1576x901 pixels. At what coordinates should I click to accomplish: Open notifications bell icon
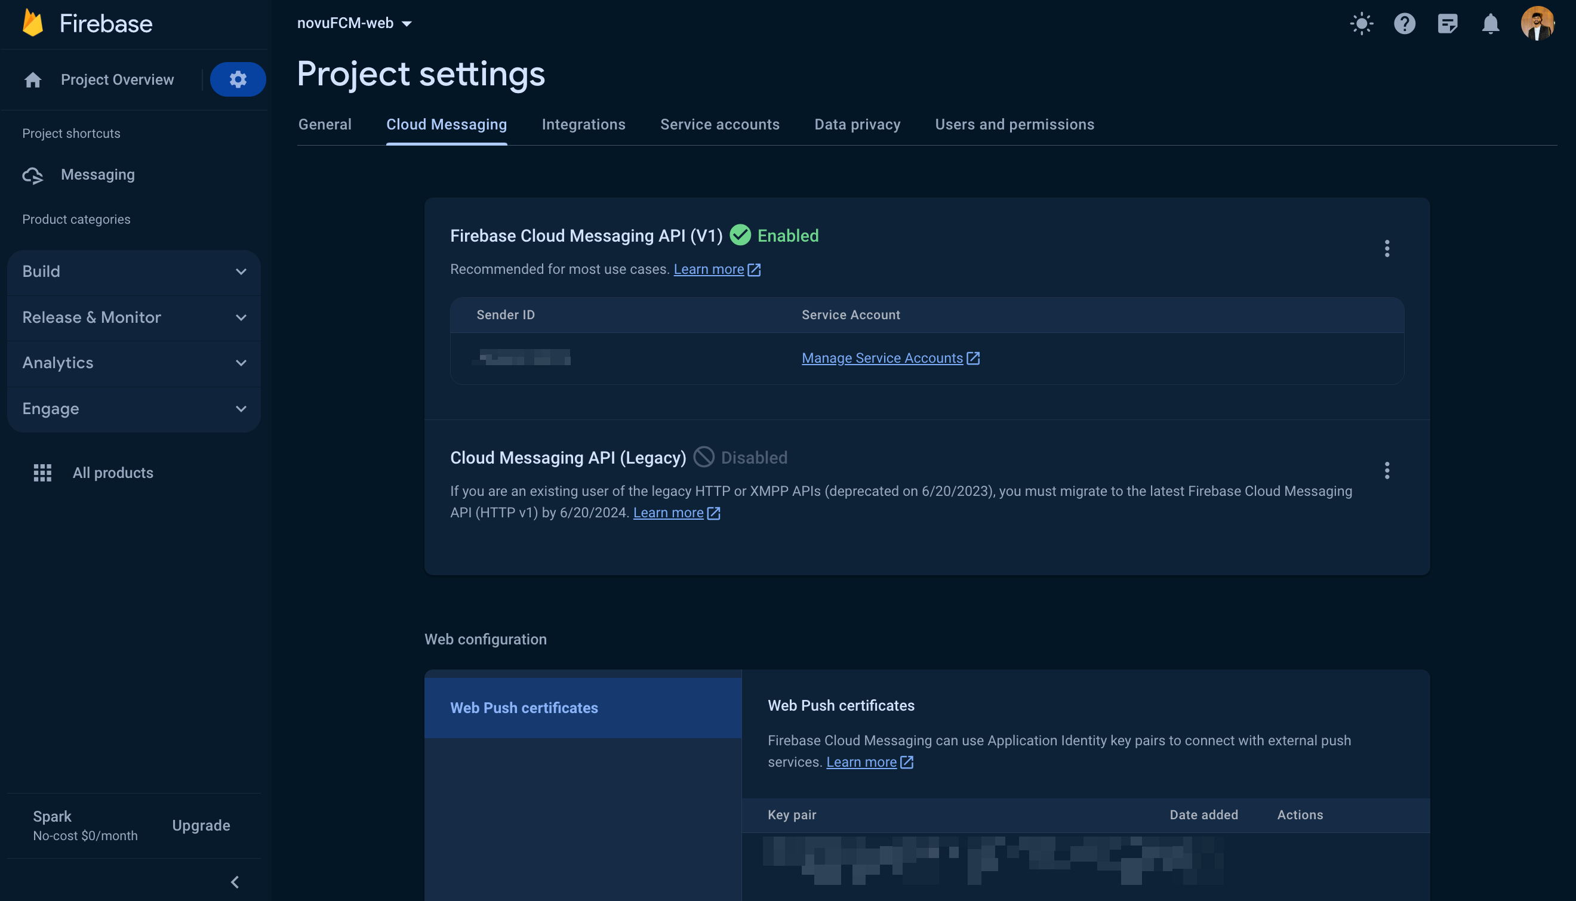[x=1490, y=23]
